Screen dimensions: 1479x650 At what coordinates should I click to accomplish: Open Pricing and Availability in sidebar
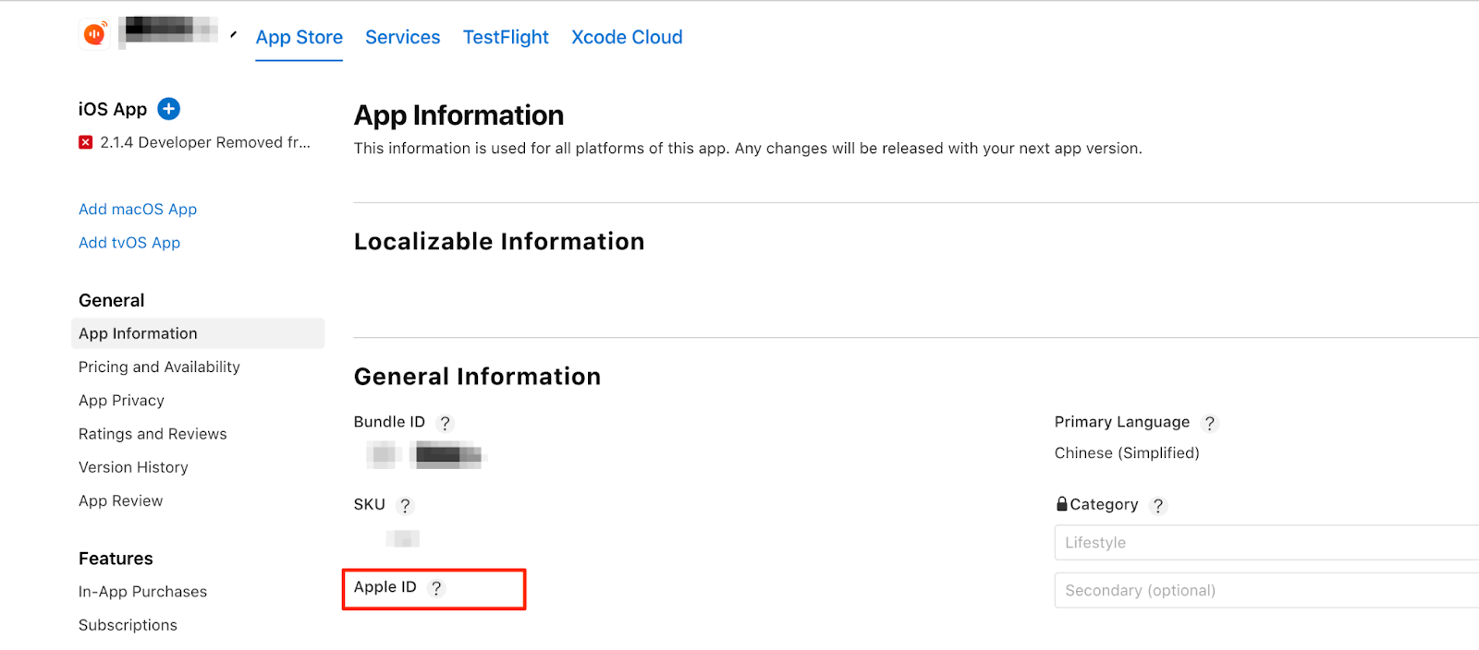159,367
